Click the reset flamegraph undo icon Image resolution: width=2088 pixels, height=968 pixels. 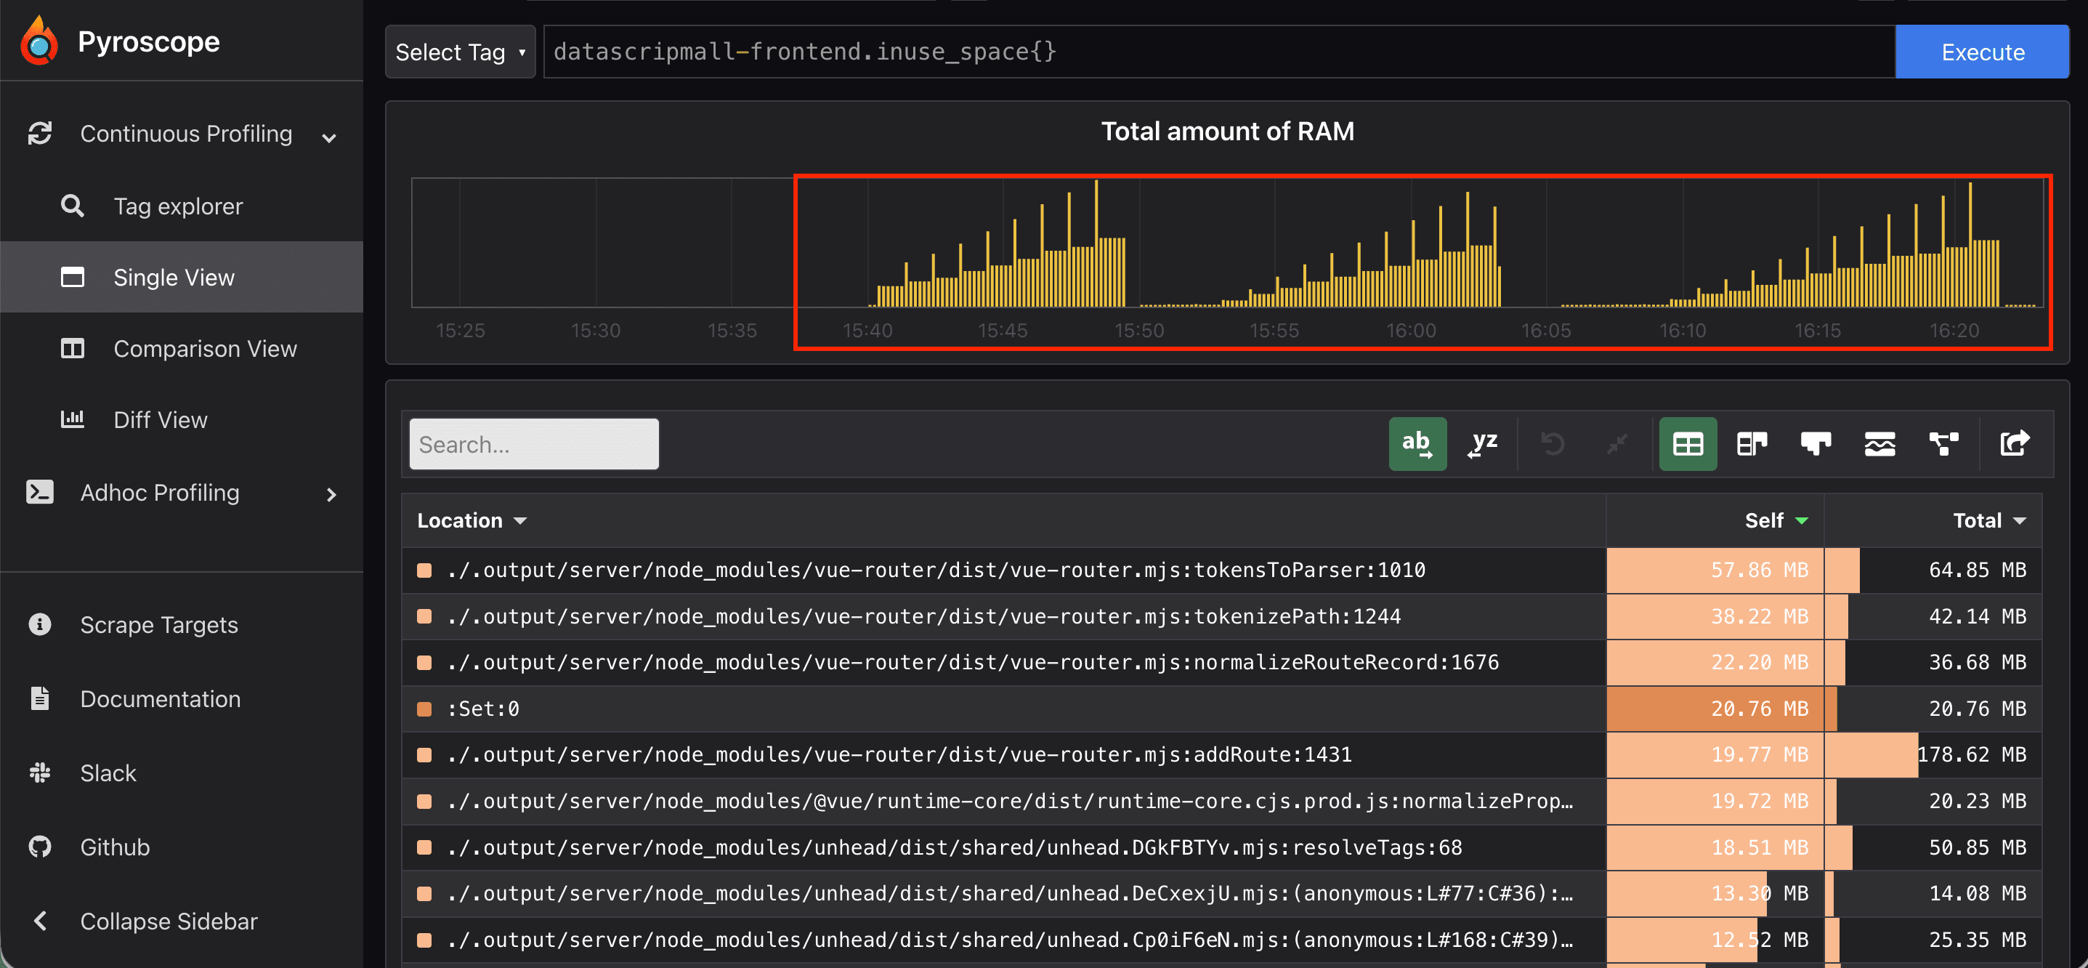point(1553,443)
